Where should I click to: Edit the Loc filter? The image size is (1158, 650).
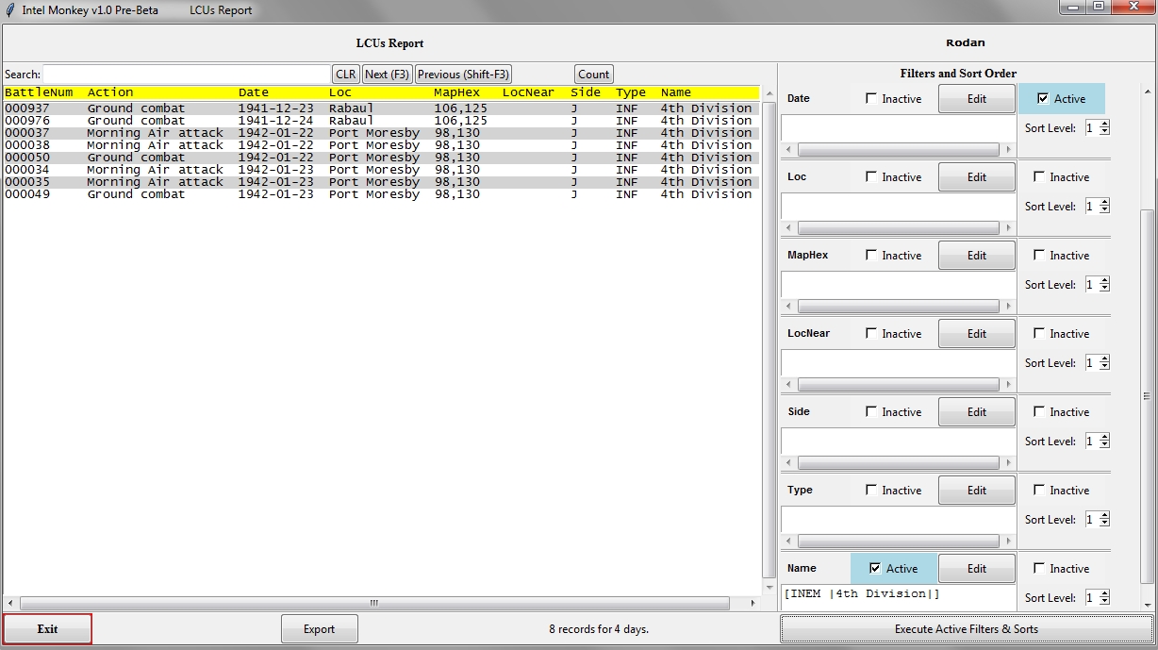(976, 176)
